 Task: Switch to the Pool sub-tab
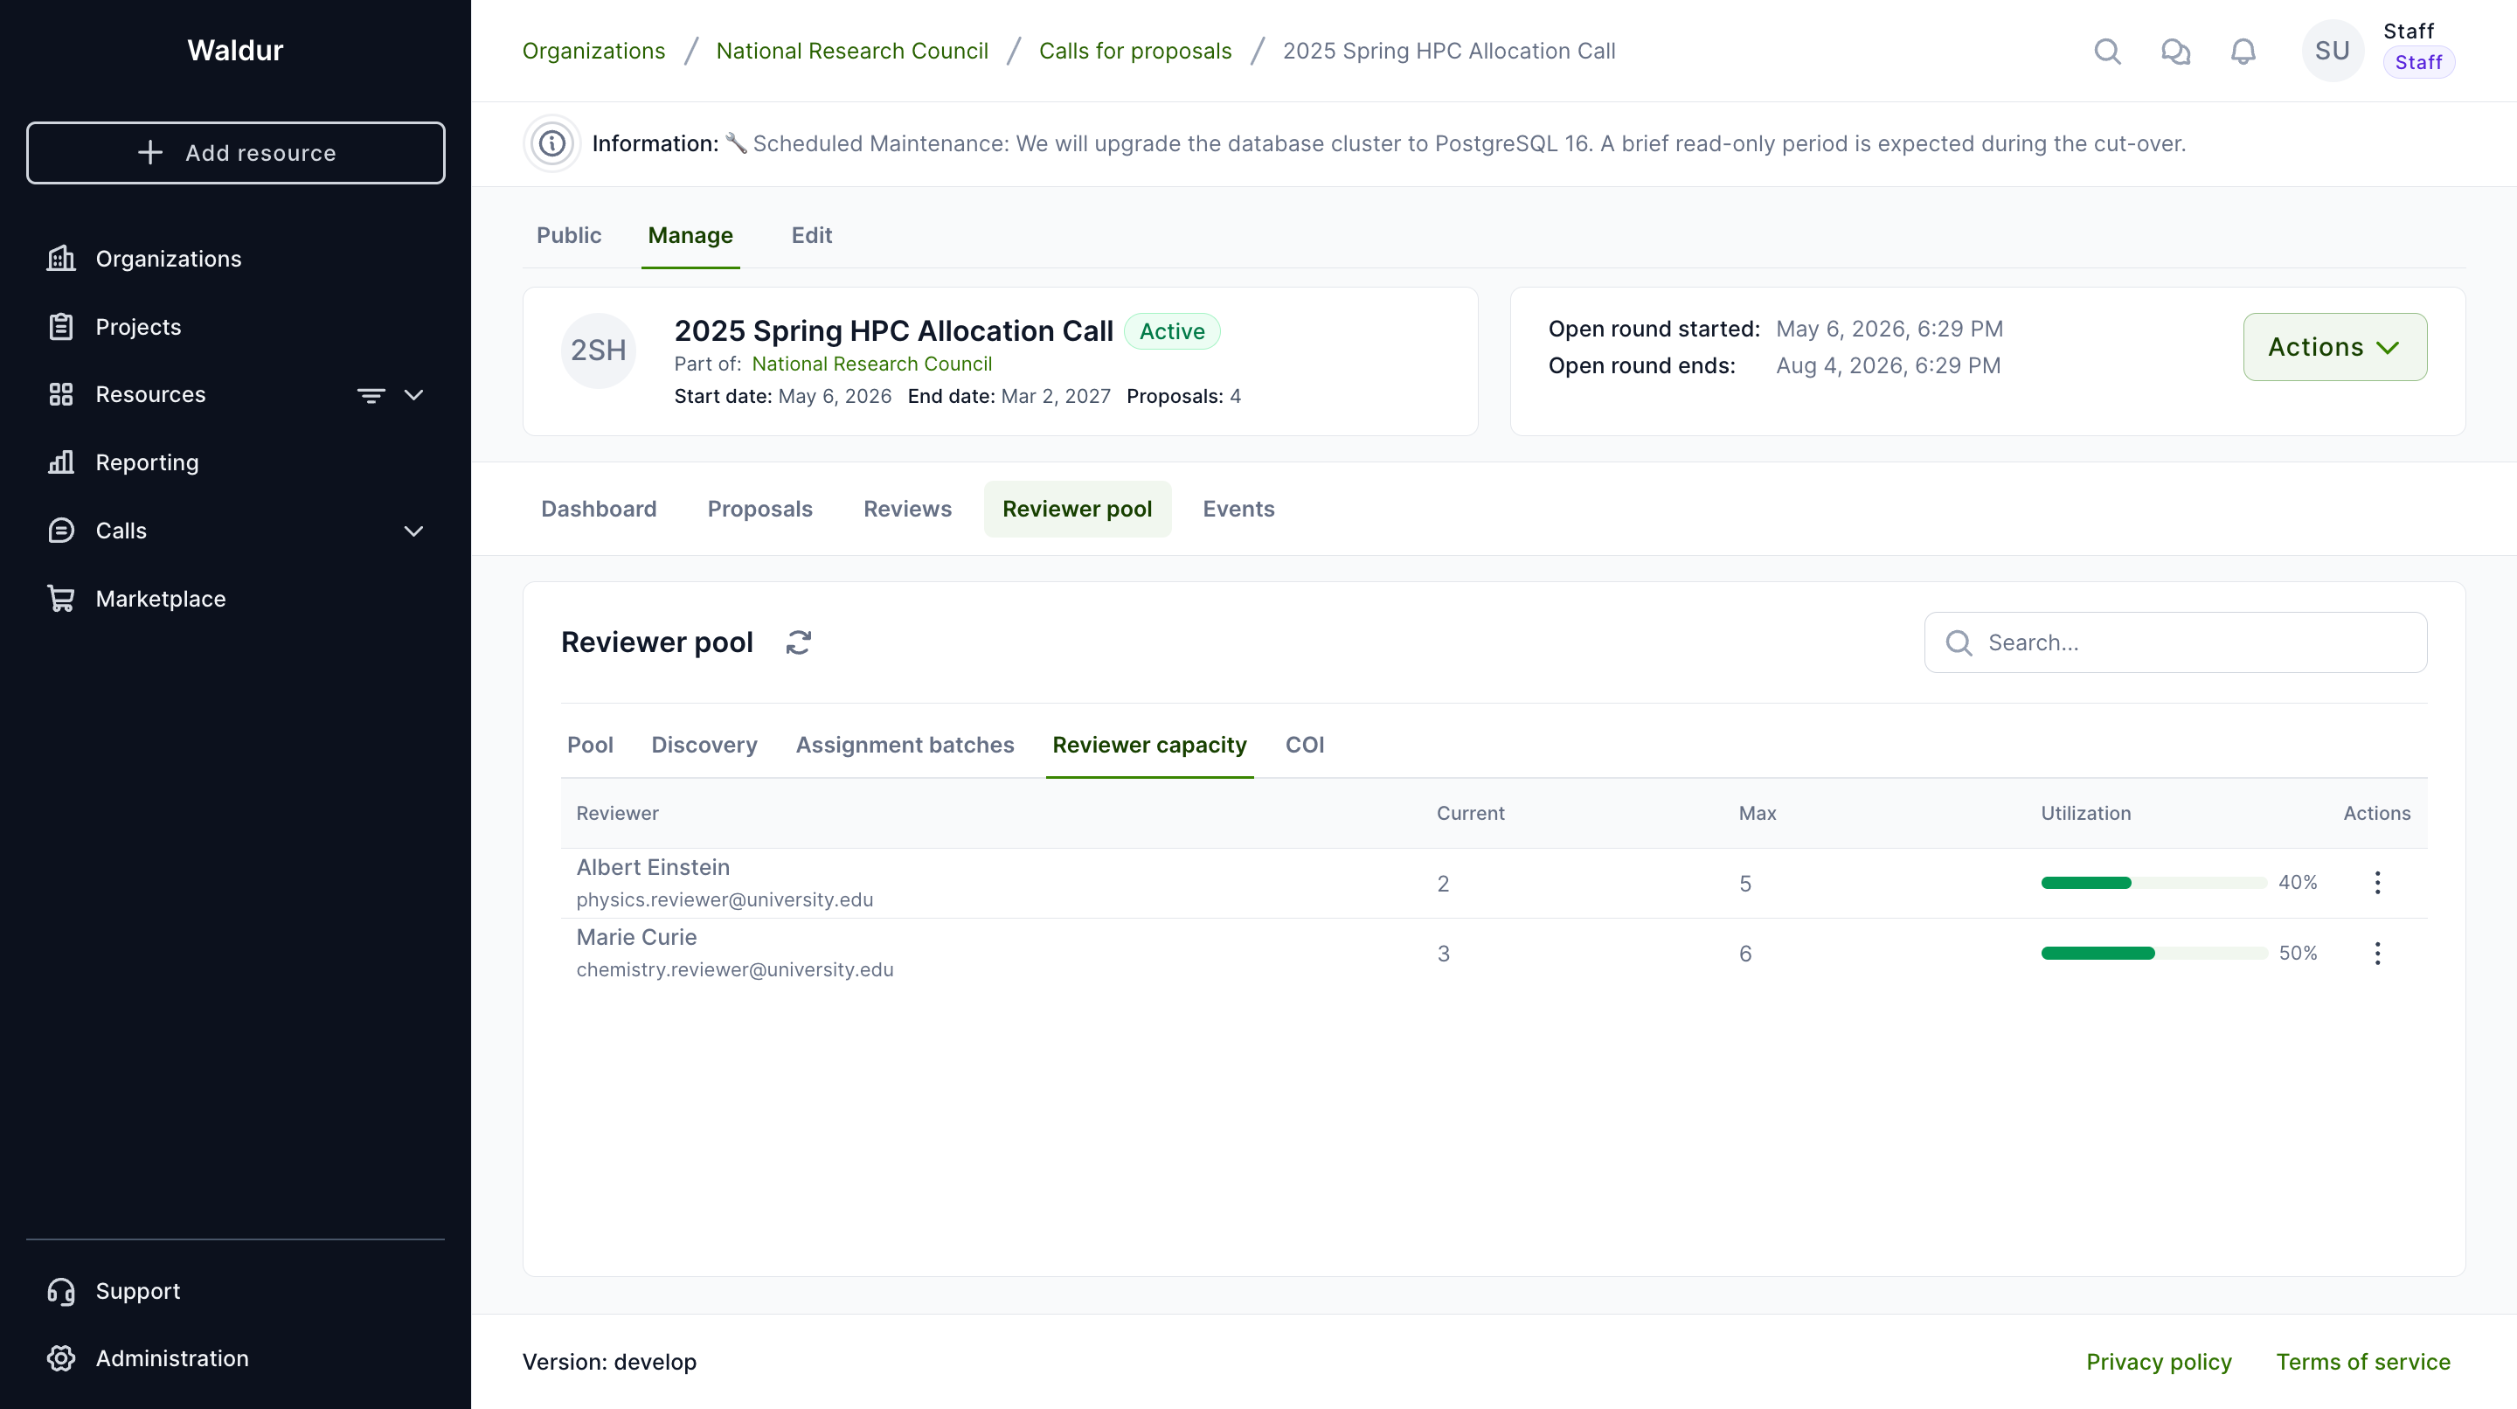click(x=590, y=745)
